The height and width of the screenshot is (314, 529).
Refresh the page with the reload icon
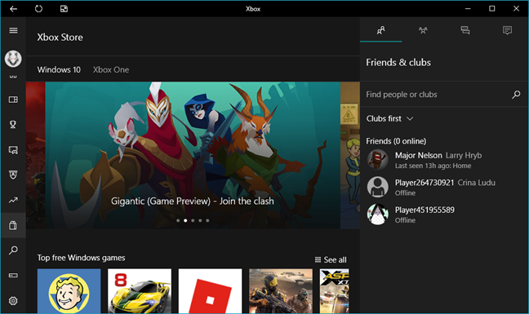(39, 9)
